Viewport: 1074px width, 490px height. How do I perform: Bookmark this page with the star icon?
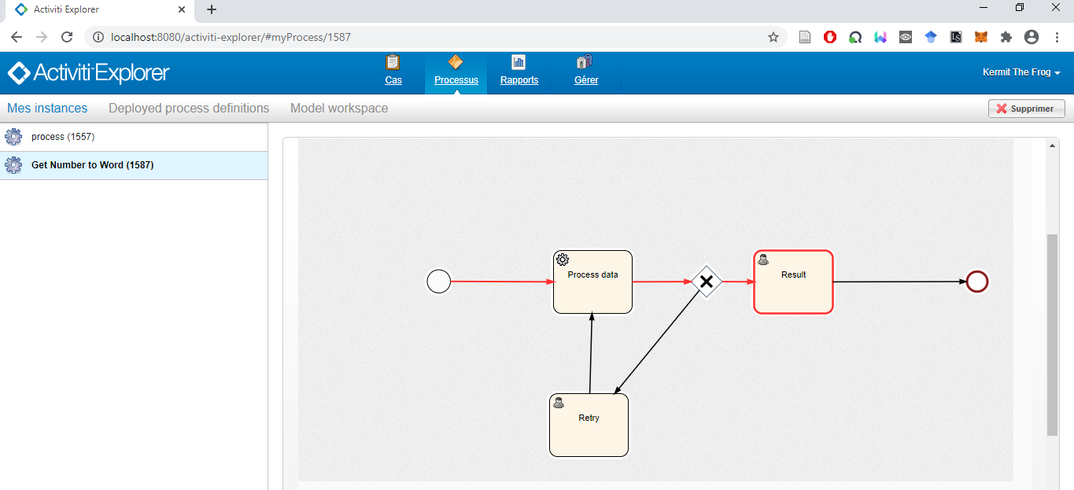(773, 37)
